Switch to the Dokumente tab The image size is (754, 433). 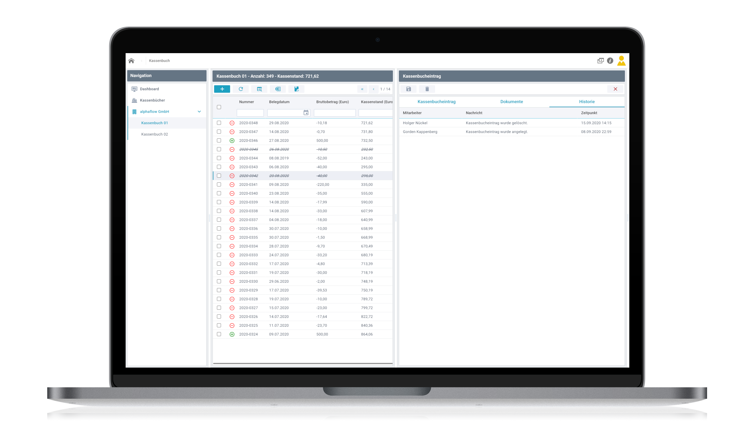click(x=512, y=101)
